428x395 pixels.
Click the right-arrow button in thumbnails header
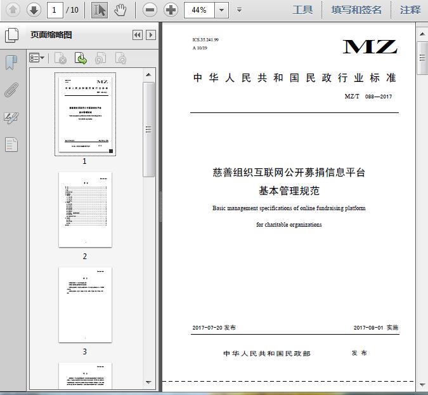150,35
